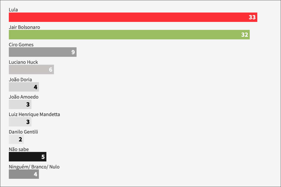281x187 pixels.
Task: Click the Jair Bolsonaro label
Action: point(24,27)
